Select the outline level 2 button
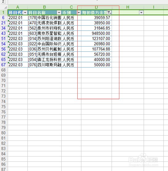This screenshot has width=168, height=171. pos(3,2)
